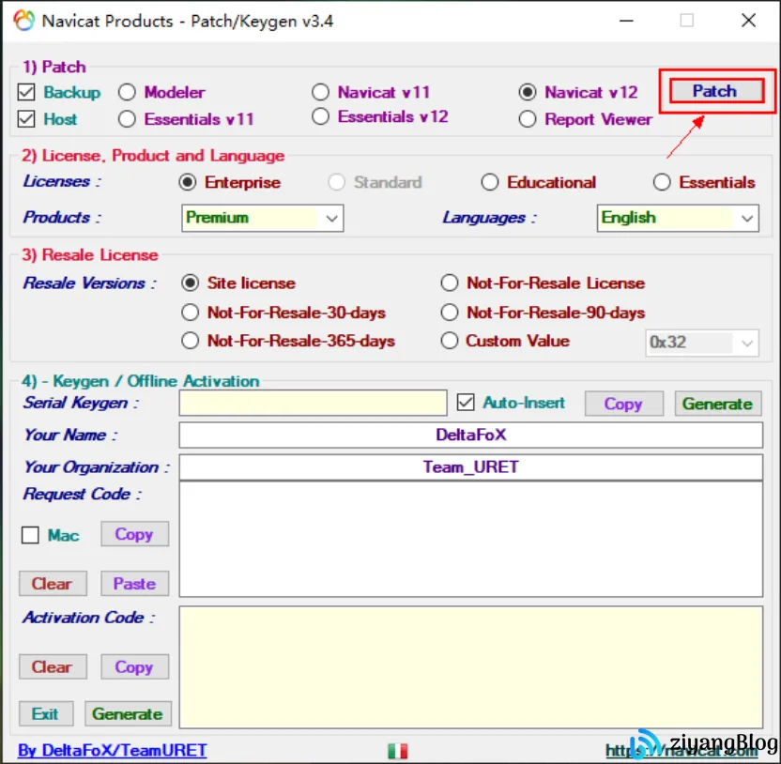Choose the Report Viewer option

pyautogui.click(x=528, y=119)
